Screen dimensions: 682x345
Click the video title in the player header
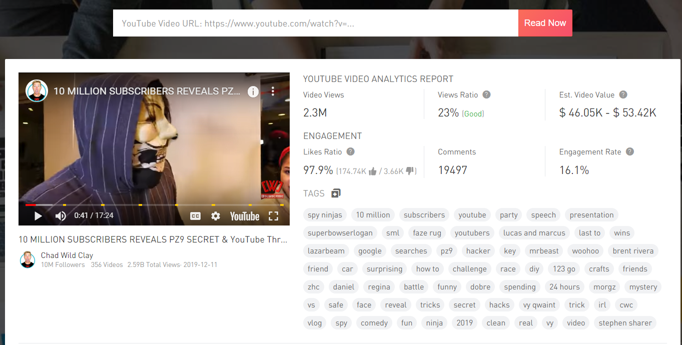point(147,91)
